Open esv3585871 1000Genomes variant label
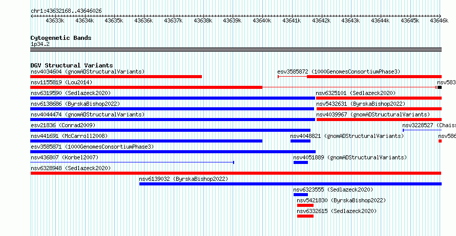Screen dimensions: 456x236 coord(92,147)
